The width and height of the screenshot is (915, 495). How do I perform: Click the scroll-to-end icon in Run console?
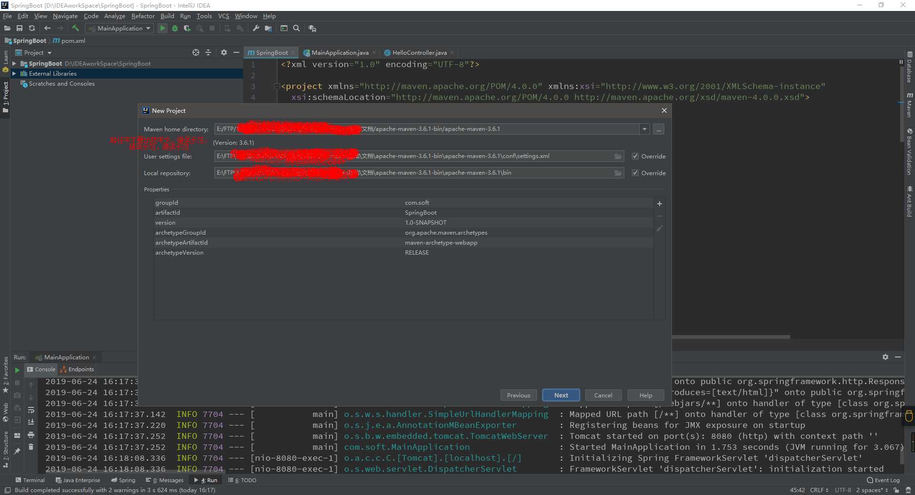pos(31,422)
